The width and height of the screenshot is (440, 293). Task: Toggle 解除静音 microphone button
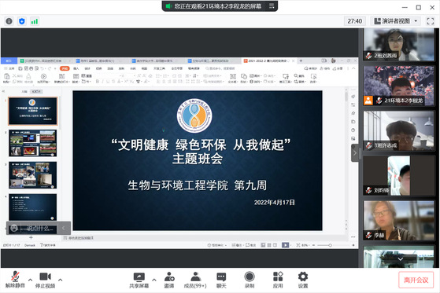point(15,280)
